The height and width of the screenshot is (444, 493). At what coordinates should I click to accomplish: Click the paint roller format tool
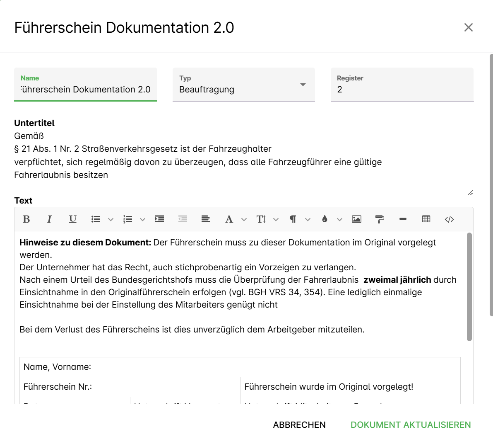(380, 219)
